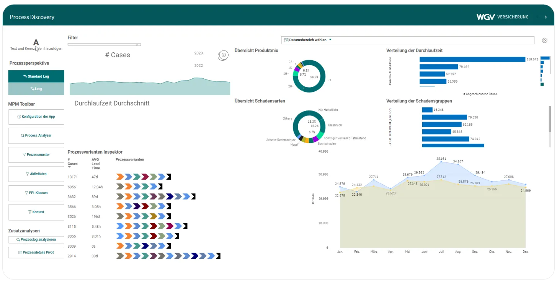
Task: Open Prozessdetails Pivot
Action: coord(36,253)
